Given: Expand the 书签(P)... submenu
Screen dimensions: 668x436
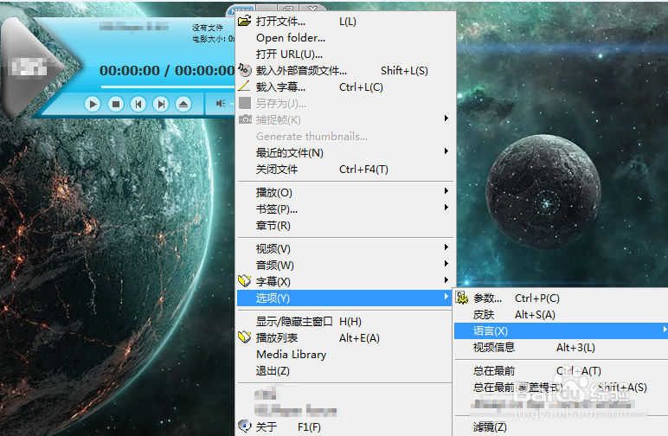Looking at the screenshot, I should [x=345, y=209].
